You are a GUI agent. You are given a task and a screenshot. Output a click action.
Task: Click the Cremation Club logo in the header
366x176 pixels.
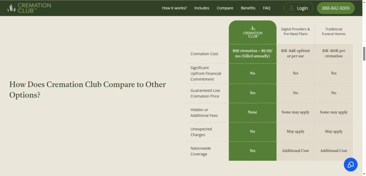point(29,8)
